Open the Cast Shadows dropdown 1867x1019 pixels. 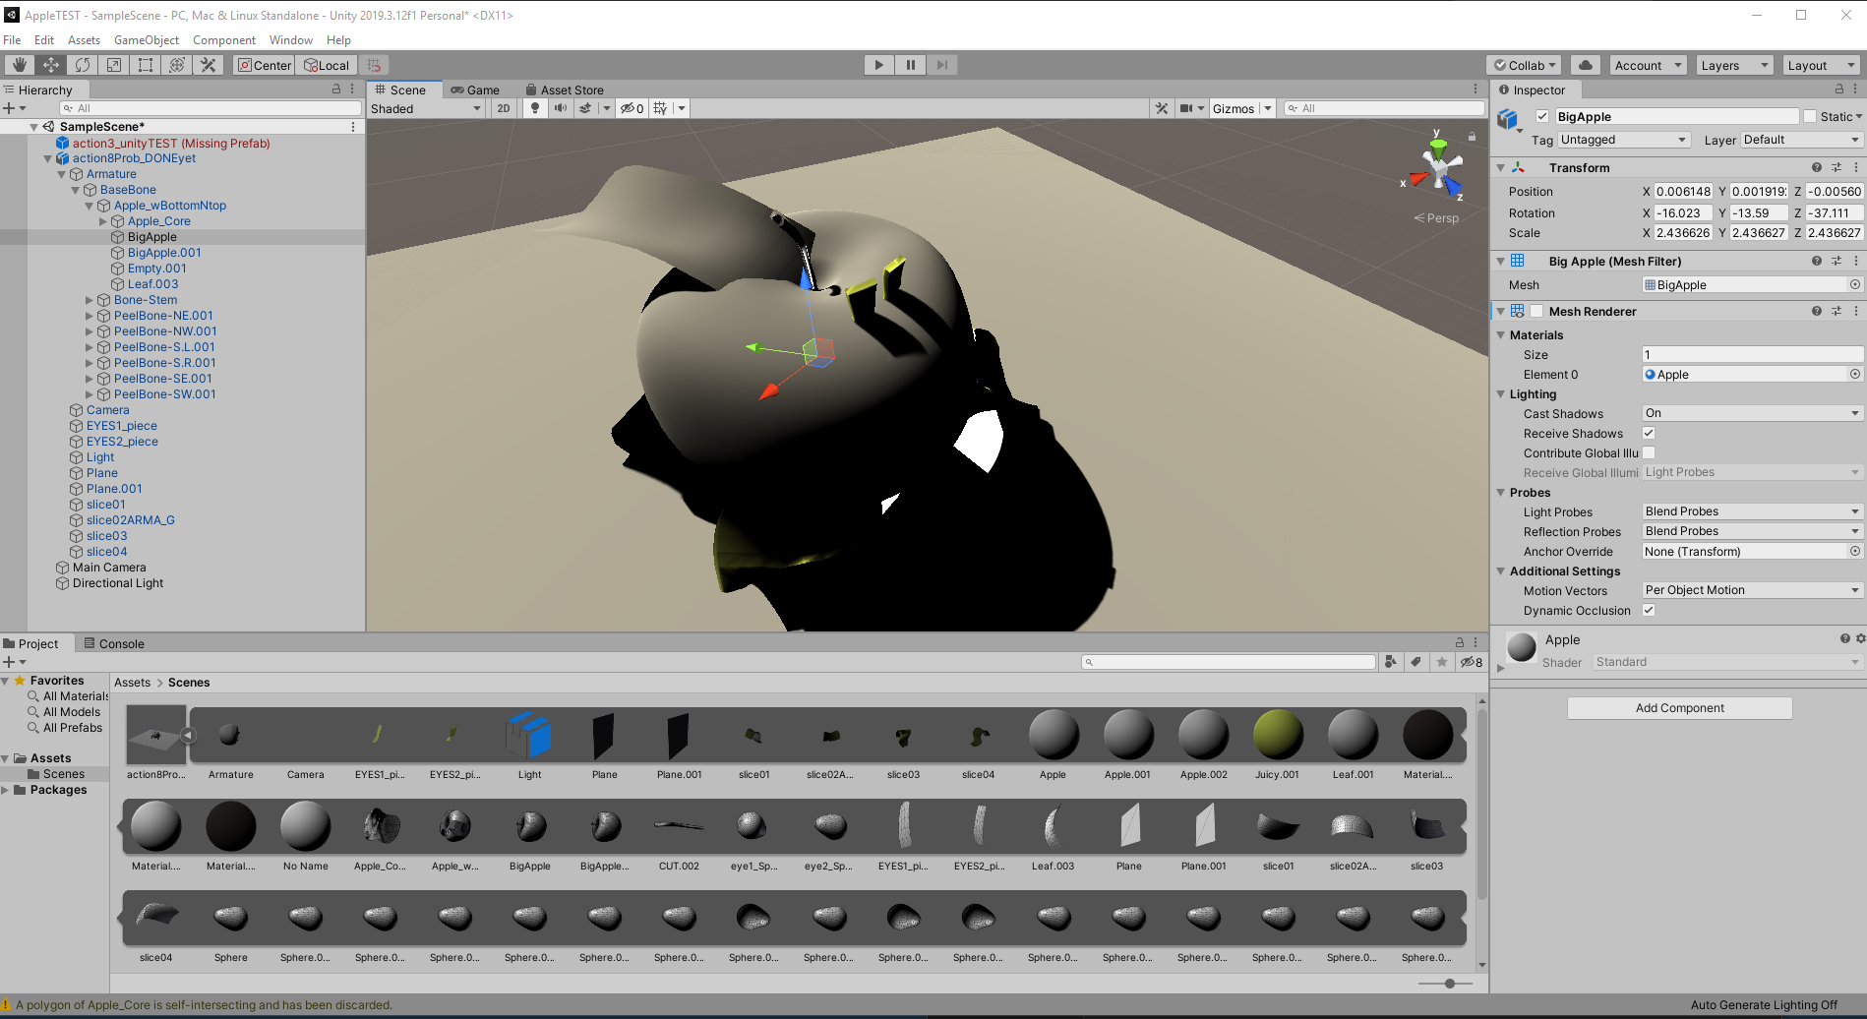[x=1750, y=413]
